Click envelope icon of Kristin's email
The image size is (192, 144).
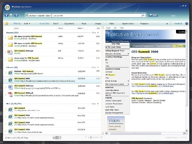coord(10,45)
